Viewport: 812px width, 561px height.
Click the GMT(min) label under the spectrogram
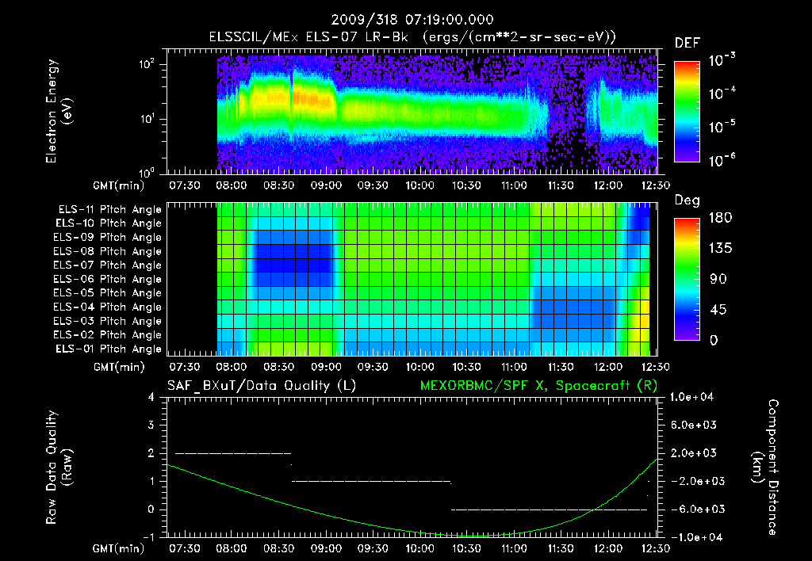point(119,185)
